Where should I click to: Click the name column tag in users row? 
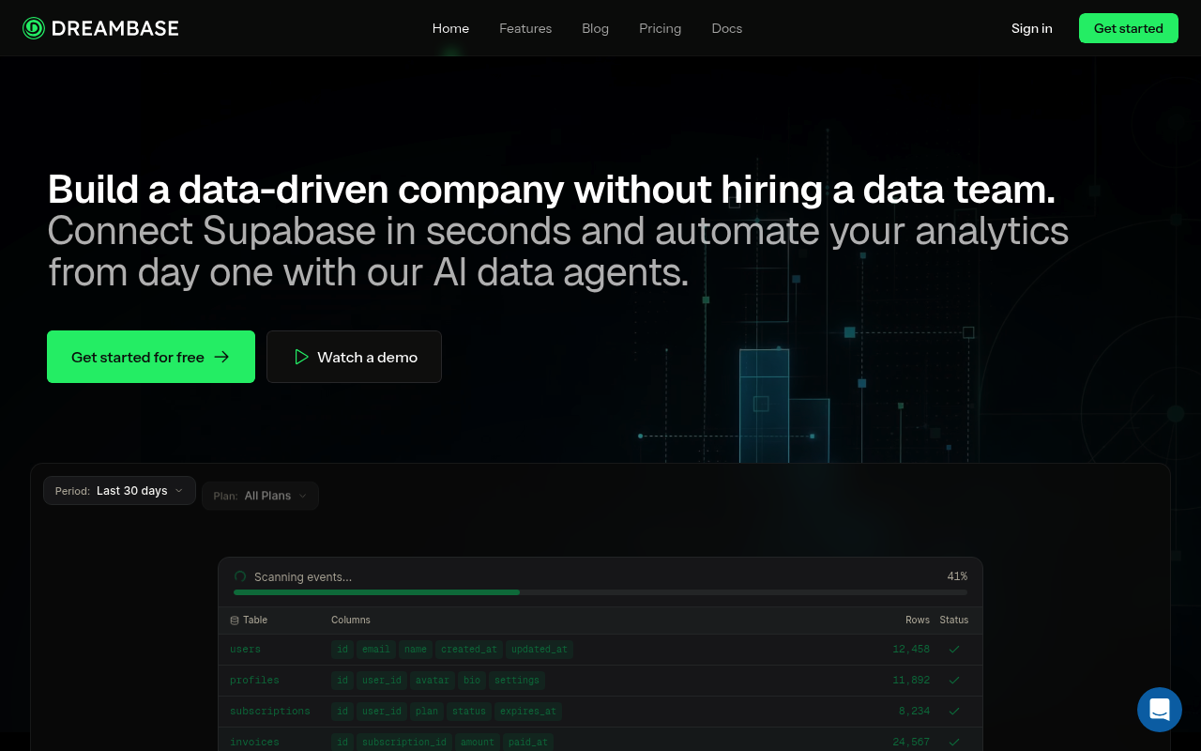click(x=416, y=649)
